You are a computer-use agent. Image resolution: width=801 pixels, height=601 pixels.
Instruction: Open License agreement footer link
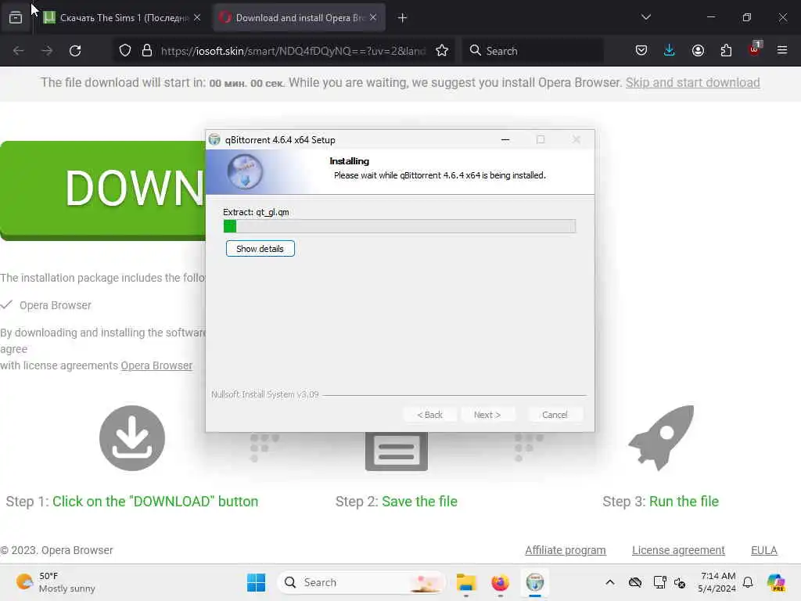[678, 550]
